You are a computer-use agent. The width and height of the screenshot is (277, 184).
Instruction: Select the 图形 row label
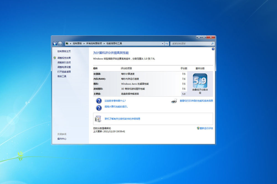[96, 84]
